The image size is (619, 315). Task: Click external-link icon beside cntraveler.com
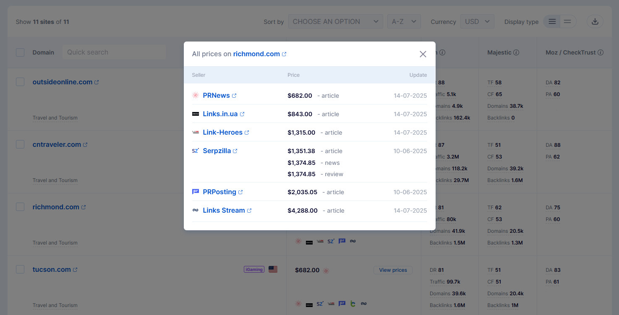coord(85,145)
